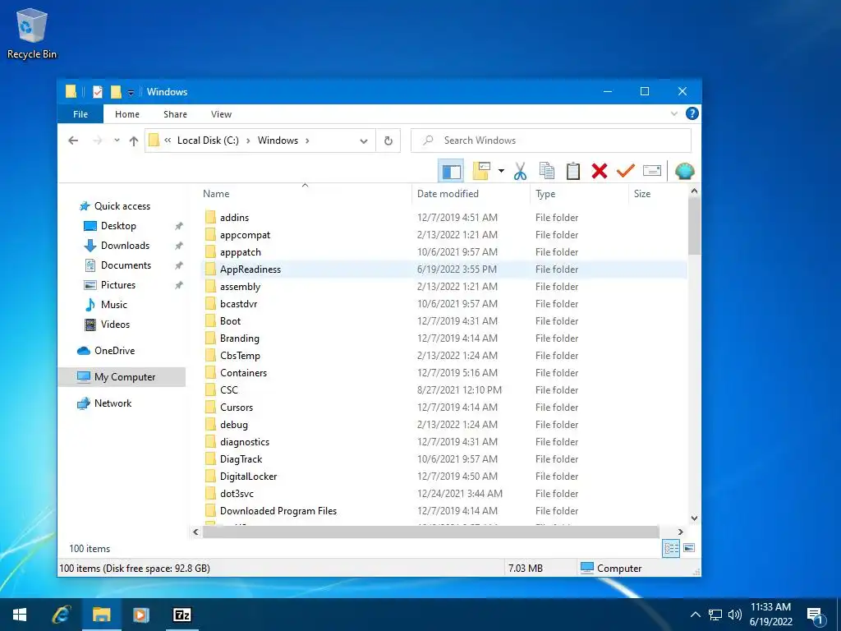Open Documents in the navigation pane
841x631 pixels.
click(126, 265)
